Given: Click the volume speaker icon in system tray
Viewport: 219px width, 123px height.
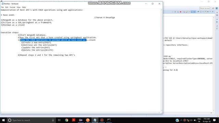Looking at the screenshot, I should [191, 120].
